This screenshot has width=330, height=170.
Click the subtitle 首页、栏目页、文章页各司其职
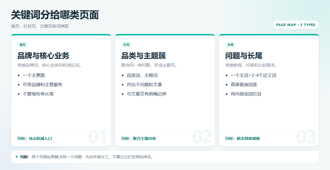tap(40, 26)
